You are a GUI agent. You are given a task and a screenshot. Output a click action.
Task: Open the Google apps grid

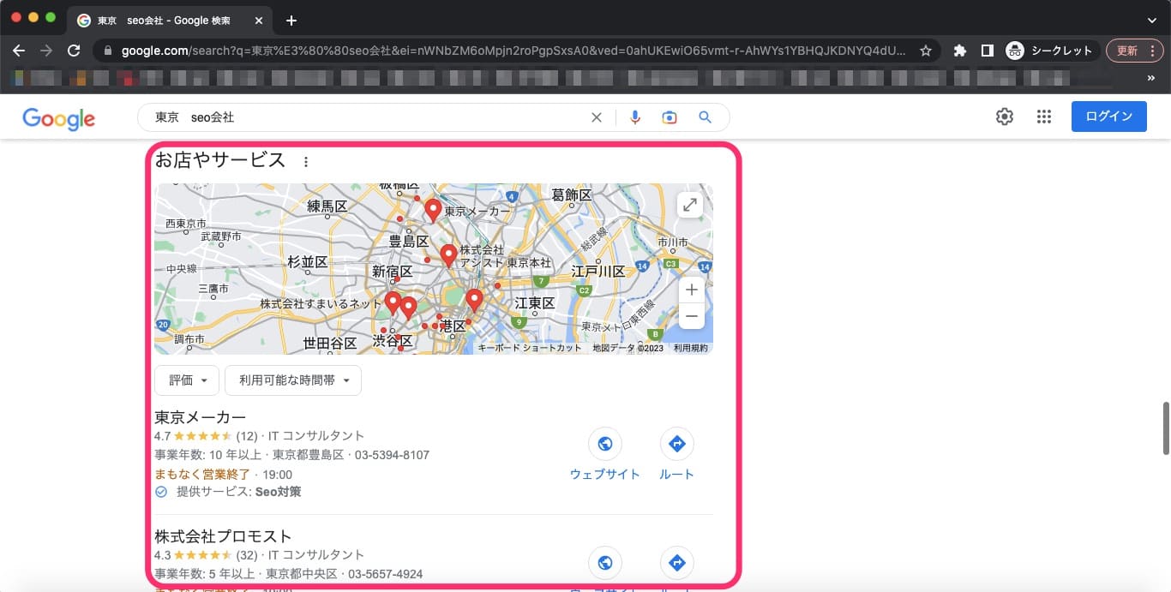(1043, 117)
